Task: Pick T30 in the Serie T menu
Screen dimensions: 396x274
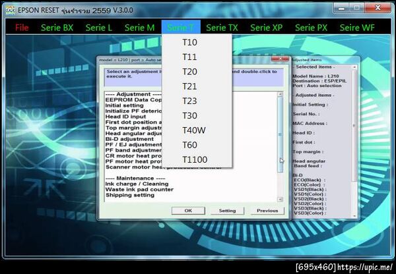Action: (197, 115)
